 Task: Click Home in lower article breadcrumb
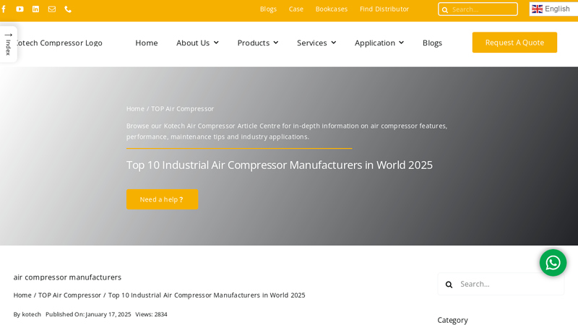[22, 295]
